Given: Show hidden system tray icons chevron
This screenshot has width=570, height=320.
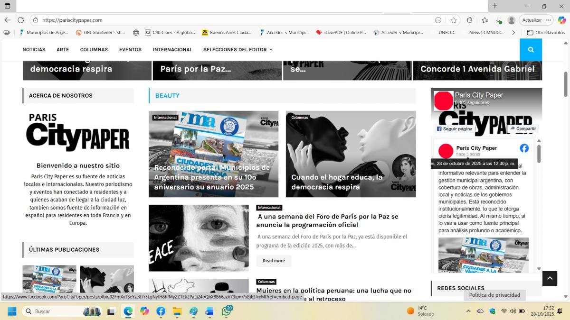Looking at the screenshot, I should 468,311.
